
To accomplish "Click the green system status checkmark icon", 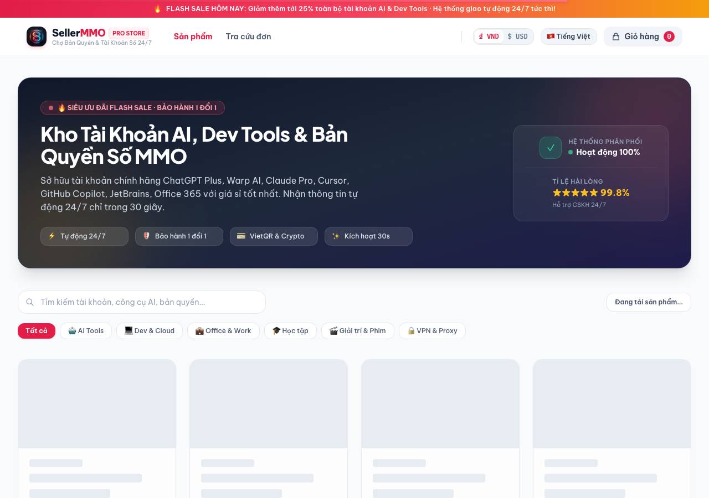I will click(551, 148).
